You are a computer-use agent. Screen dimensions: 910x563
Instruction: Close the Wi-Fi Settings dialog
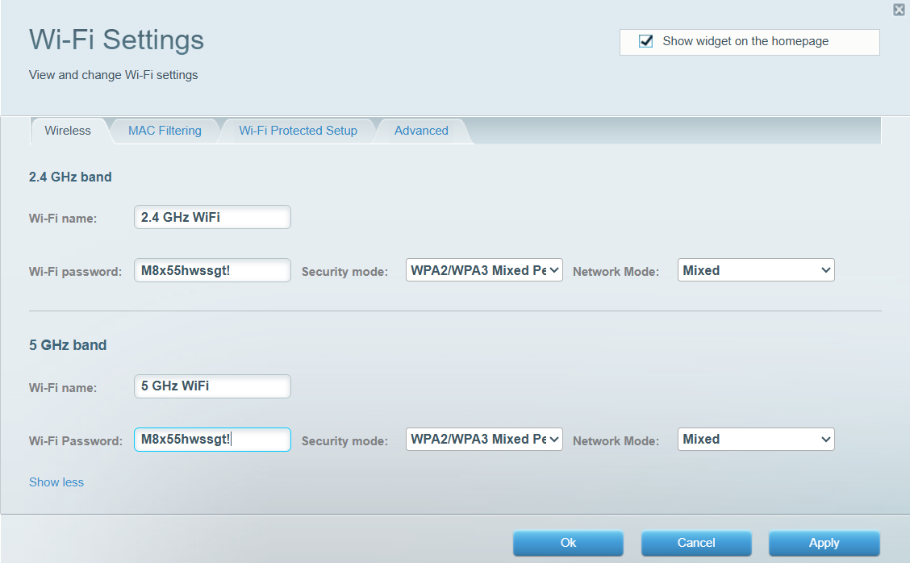pyautogui.click(x=899, y=10)
